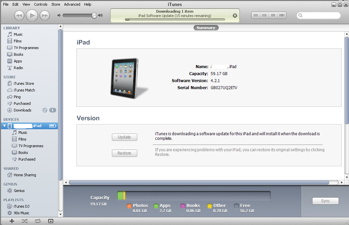This screenshot has height=225, width=349.
Task: Open the File menu
Action: pos(6,4)
